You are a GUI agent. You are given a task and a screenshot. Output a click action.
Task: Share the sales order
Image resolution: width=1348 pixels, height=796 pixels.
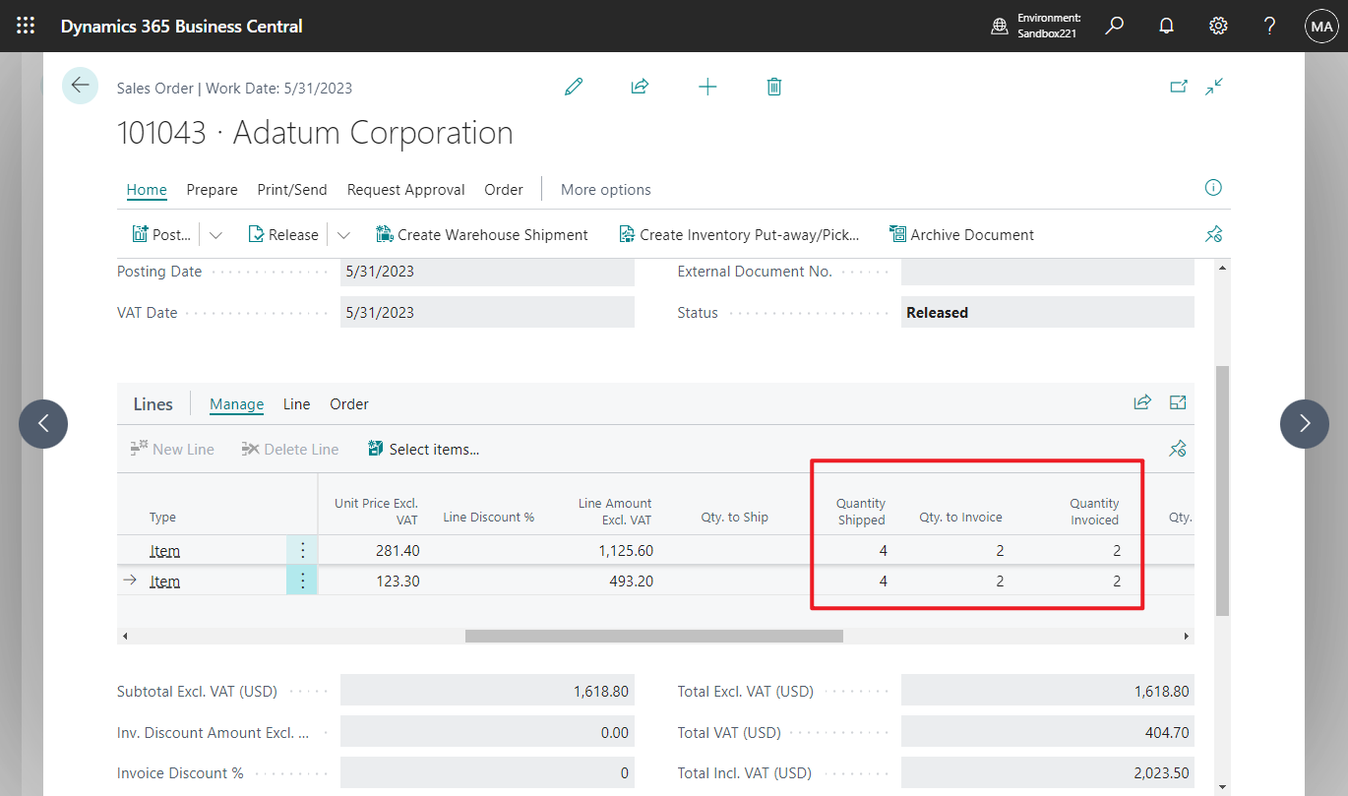point(640,87)
